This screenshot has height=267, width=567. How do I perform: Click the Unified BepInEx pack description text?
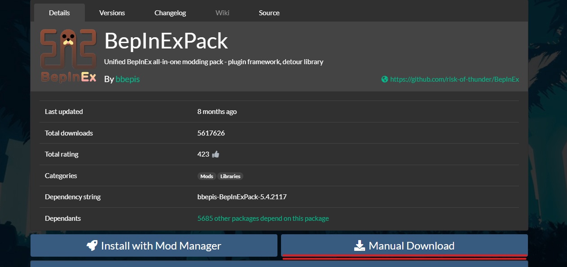[214, 62]
